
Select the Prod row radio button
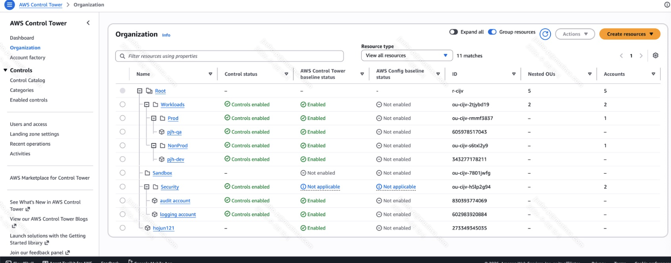[123, 118]
